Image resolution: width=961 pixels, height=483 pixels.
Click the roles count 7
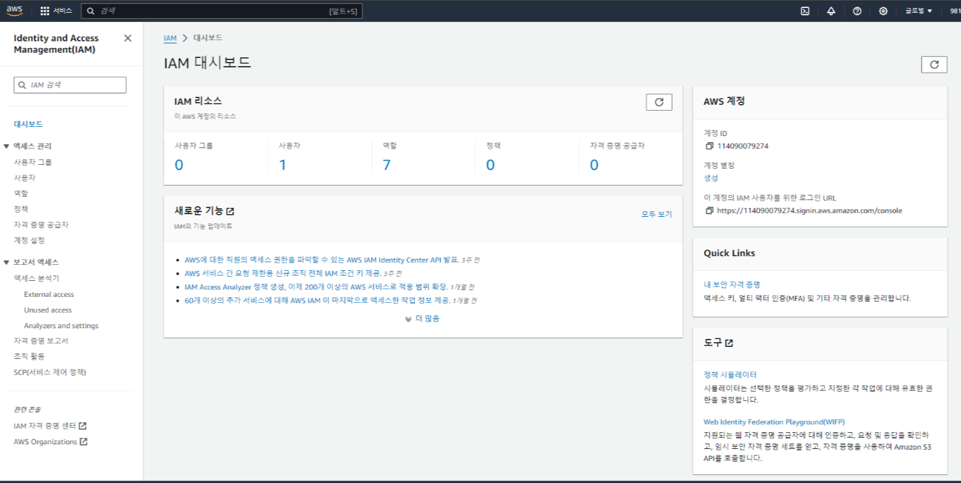[x=386, y=165]
